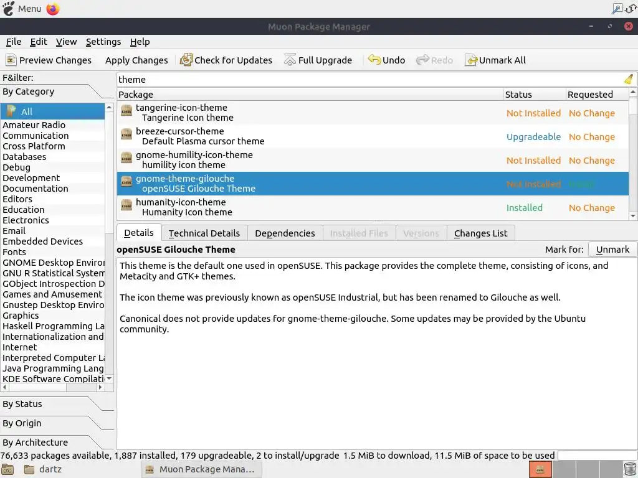Open the dartz folder from panel
Image resolution: width=638 pixels, height=478 pixels.
43,469
